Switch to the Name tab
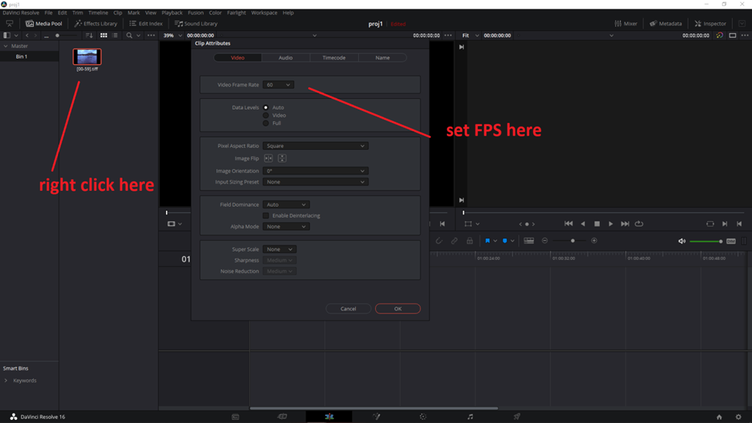The height and width of the screenshot is (423, 752). coord(382,58)
